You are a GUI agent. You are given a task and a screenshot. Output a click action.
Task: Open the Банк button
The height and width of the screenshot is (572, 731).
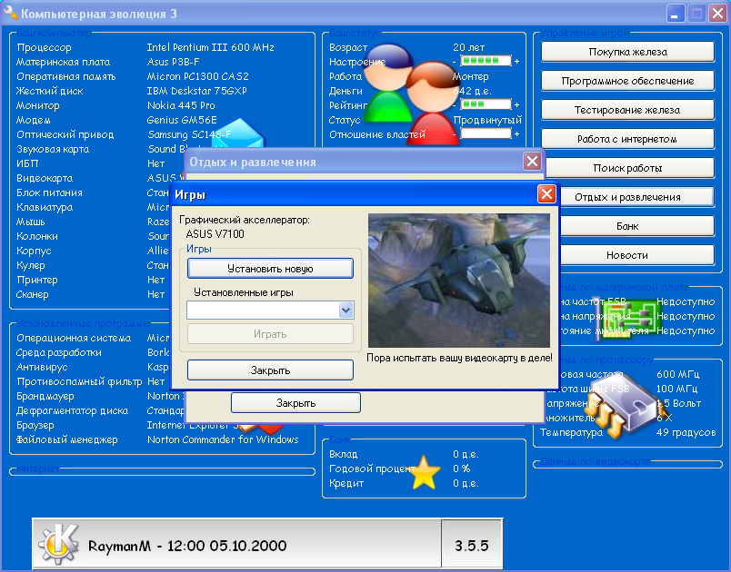click(636, 226)
